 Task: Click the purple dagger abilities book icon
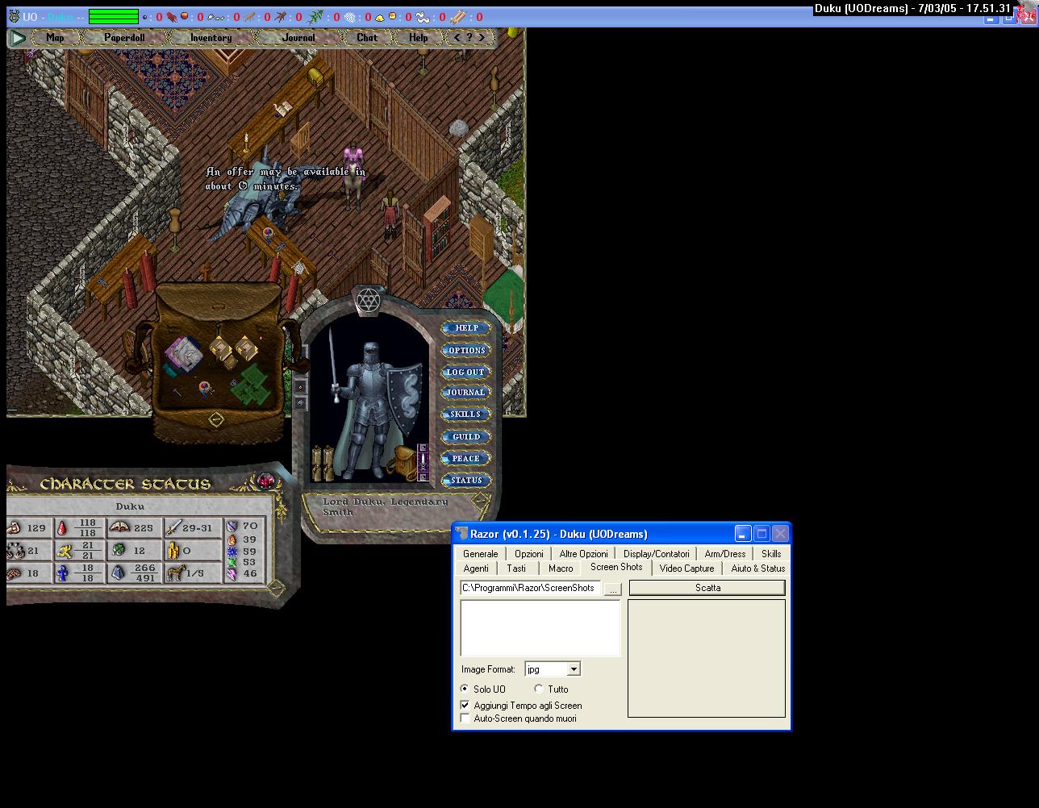[x=423, y=462]
